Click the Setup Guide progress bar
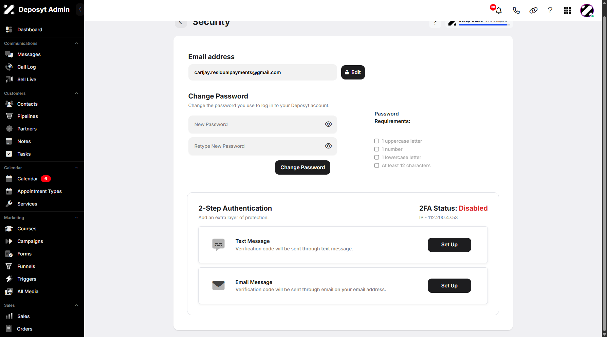Image resolution: width=607 pixels, height=337 pixels. pyautogui.click(x=484, y=25)
